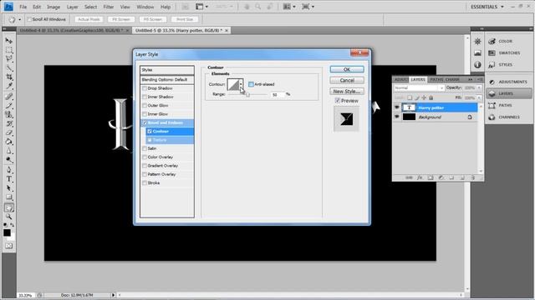Select the Crop tool
The height and width of the screenshot is (300, 535).
pos(9,77)
